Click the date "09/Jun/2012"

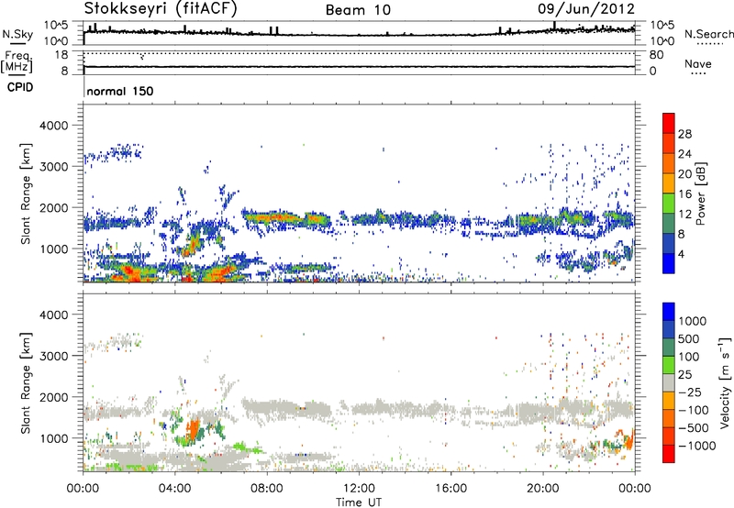[586, 9]
